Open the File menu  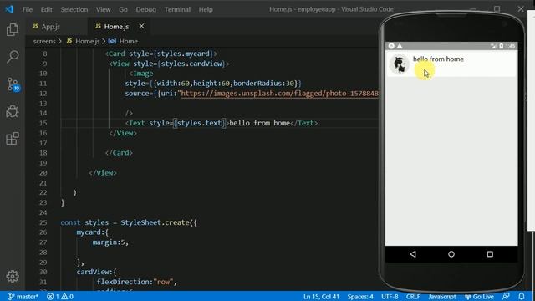[x=28, y=9]
